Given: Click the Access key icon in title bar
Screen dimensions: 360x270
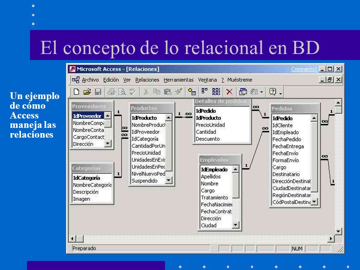Looking at the screenshot, I should [x=72, y=69].
